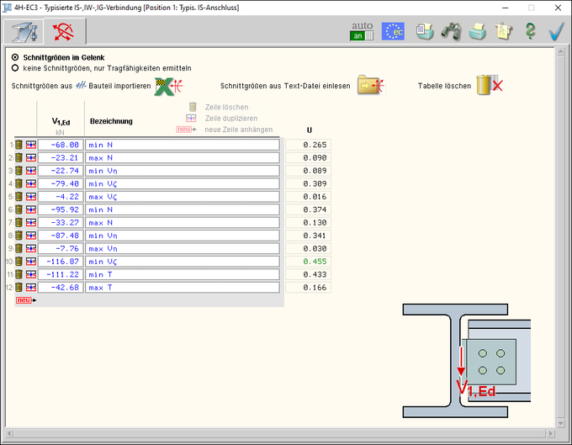Click the Tabelle löschen trash icon
Viewport: 572px width, 445px height.
[489, 85]
